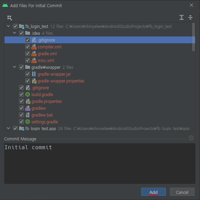Collapse the fb_login_test root node

(x=9, y=26)
